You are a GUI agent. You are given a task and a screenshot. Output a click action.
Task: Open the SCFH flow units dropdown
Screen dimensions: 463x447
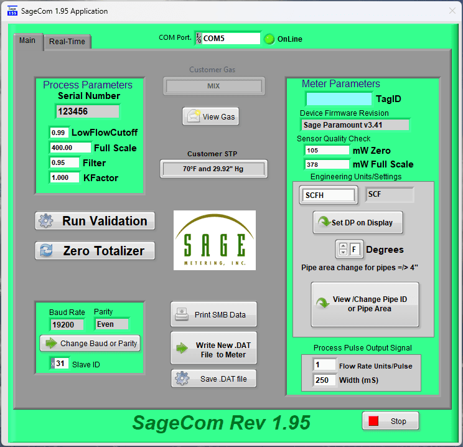tap(329, 195)
